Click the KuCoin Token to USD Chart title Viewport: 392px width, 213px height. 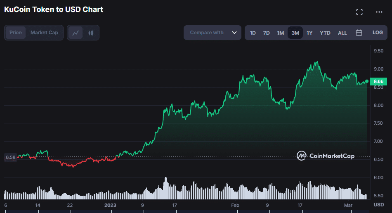click(x=54, y=9)
